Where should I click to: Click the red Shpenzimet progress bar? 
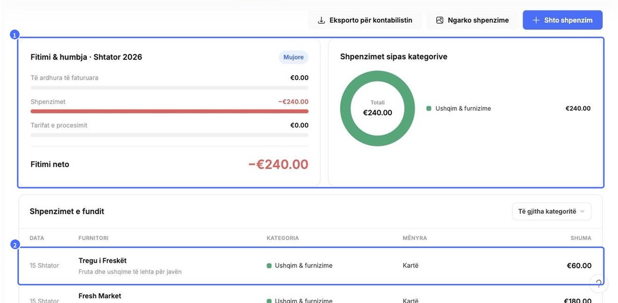tap(169, 111)
